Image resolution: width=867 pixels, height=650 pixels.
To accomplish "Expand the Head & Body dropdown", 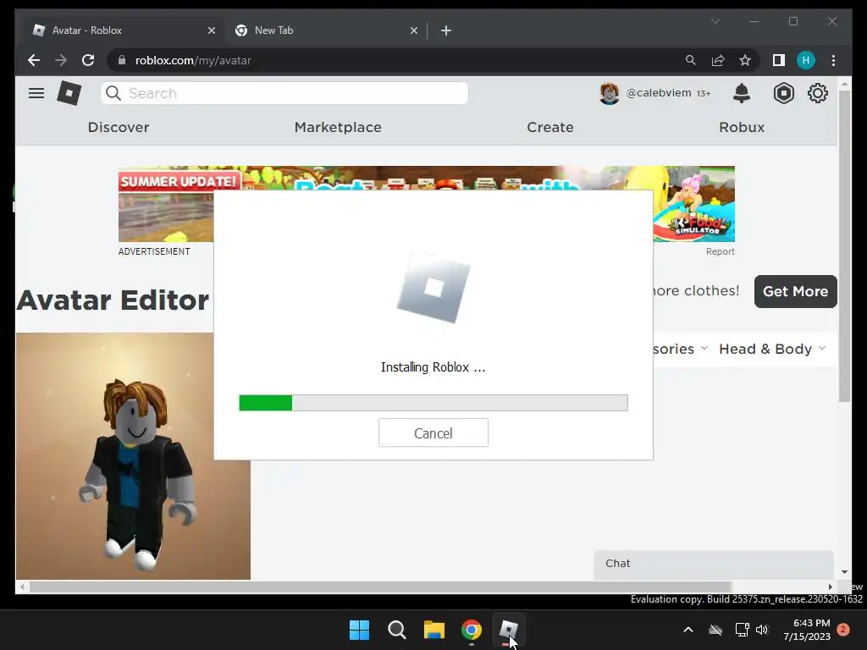I will [772, 349].
